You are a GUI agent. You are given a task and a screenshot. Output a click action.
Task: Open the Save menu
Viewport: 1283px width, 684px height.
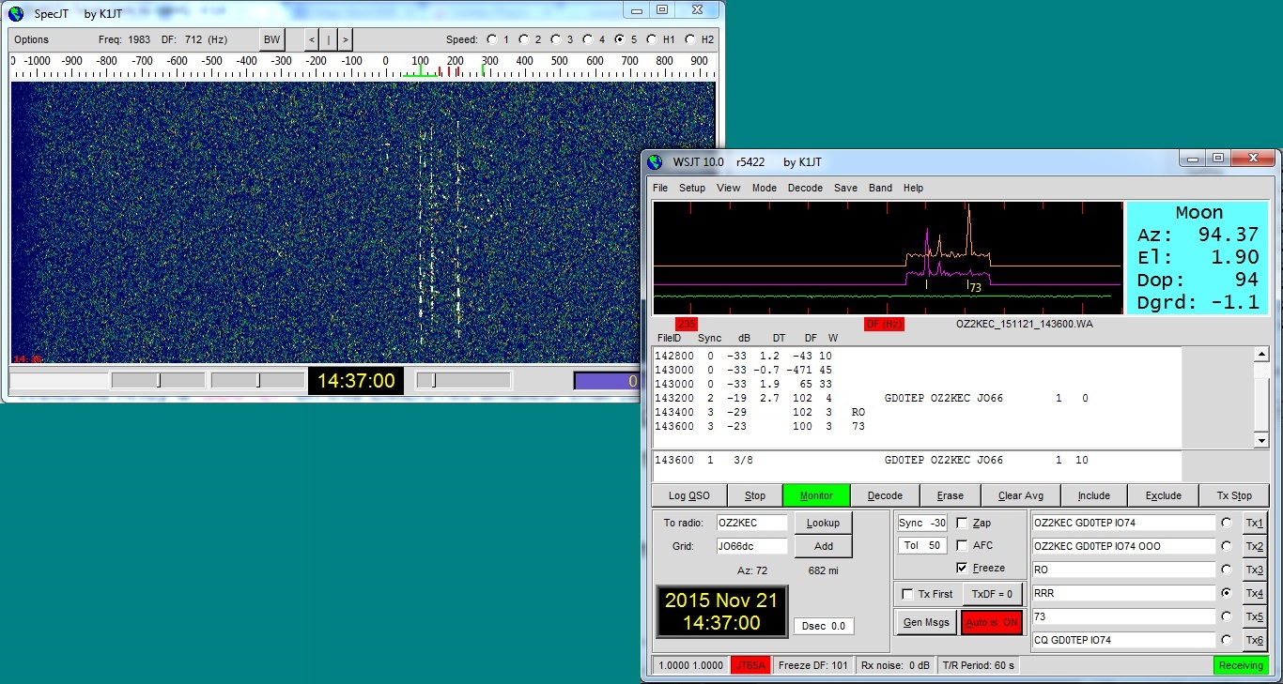(845, 188)
